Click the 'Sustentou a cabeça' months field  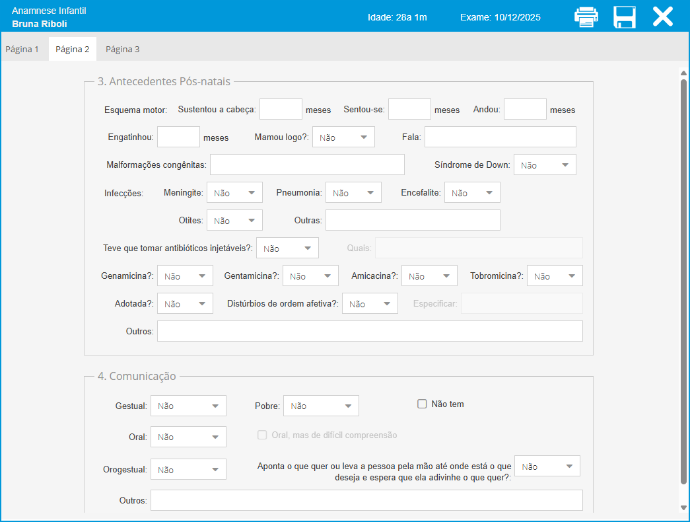[x=281, y=109]
